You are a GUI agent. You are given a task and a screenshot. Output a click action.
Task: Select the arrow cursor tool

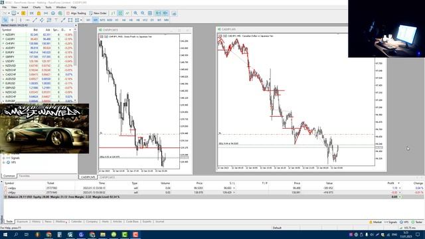[x=5, y=20]
